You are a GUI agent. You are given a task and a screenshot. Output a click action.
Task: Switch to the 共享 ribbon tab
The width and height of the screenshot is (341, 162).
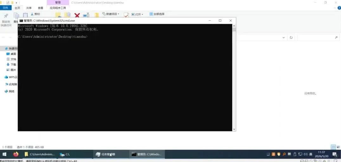pos(29,8)
